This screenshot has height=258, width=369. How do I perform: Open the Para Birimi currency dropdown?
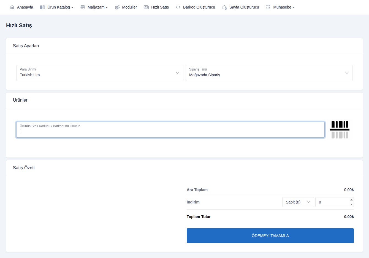(100, 73)
